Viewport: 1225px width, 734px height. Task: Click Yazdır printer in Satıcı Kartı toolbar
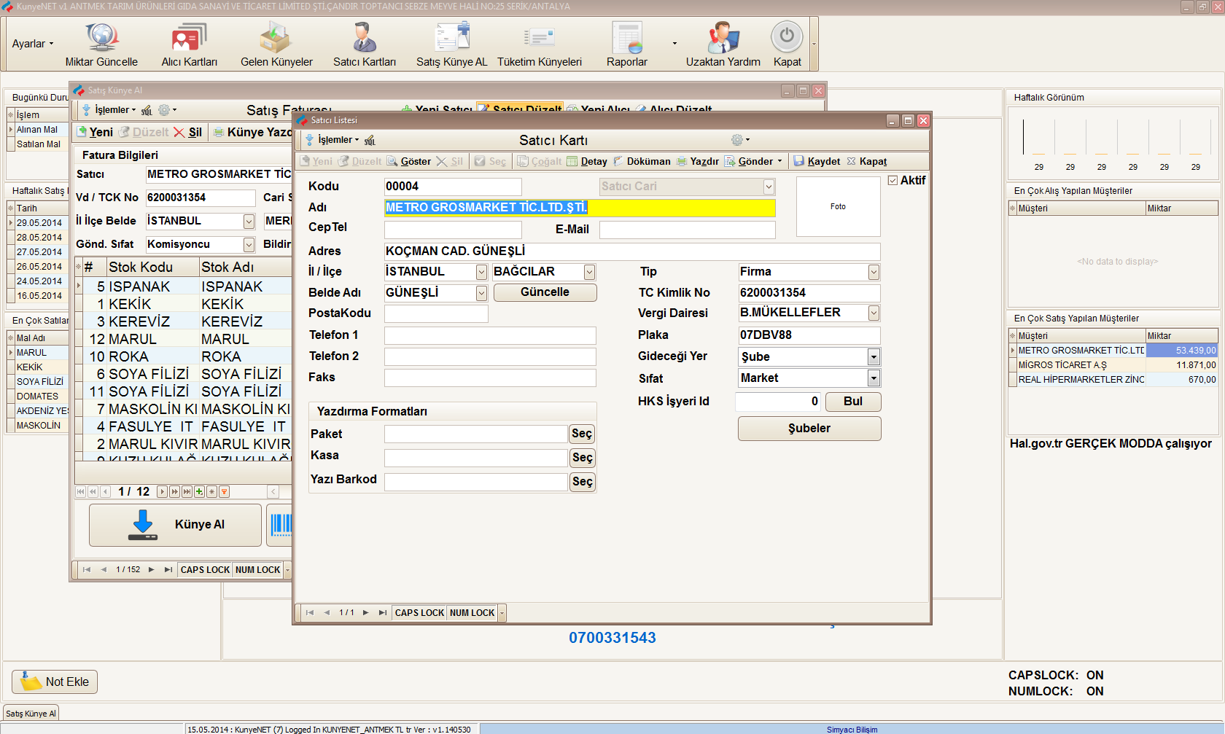[x=698, y=161]
